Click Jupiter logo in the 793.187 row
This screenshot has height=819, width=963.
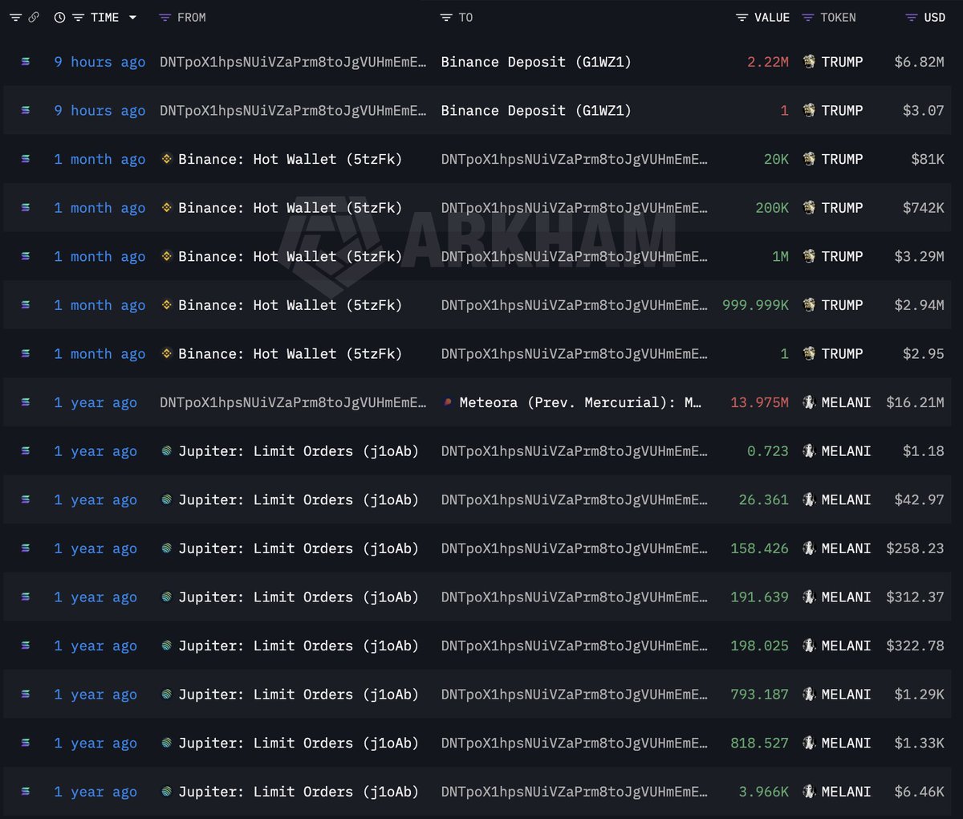pyautogui.click(x=167, y=695)
